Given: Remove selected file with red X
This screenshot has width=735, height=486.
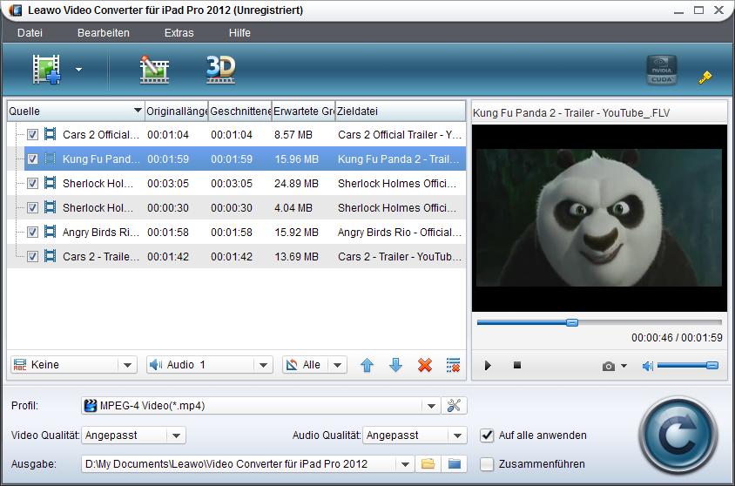Looking at the screenshot, I should 424,365.
